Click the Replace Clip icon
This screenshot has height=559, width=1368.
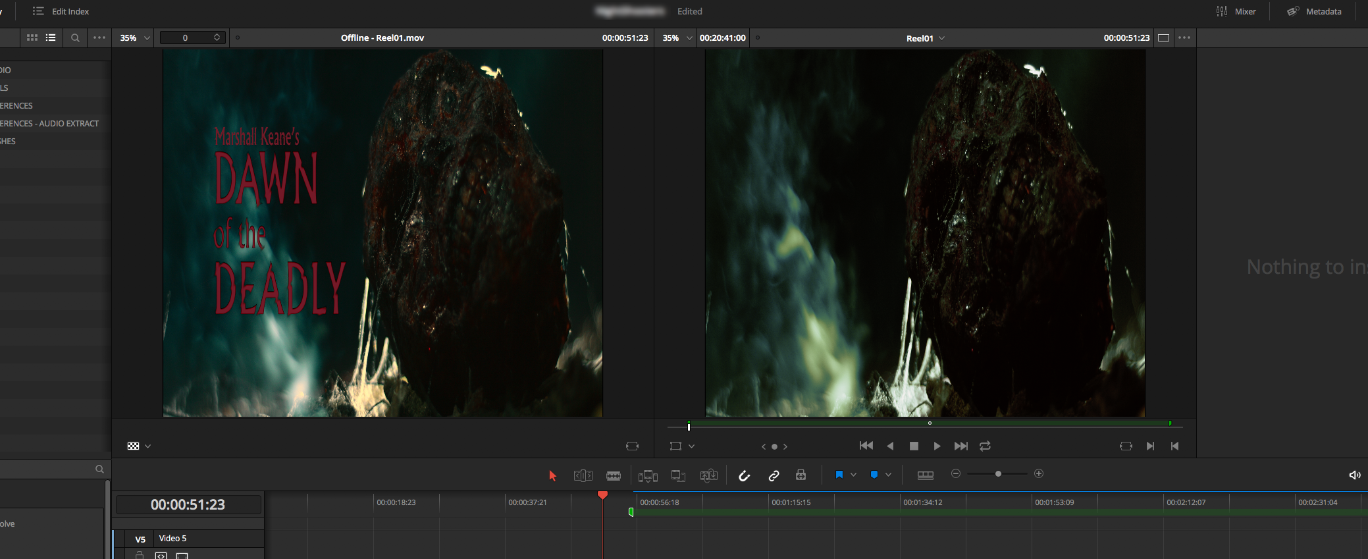709,475
